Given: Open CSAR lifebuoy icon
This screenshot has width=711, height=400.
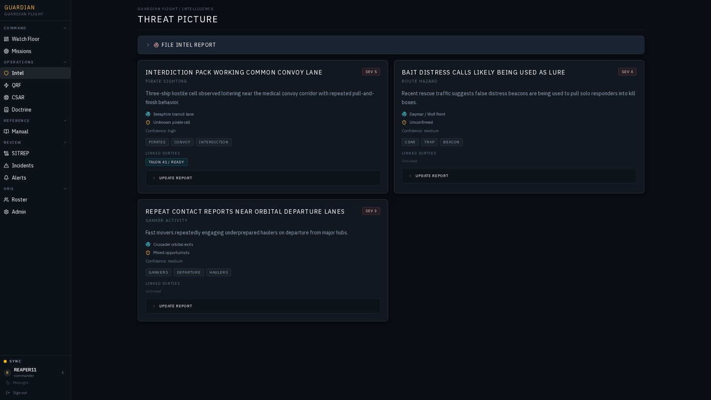Looking at the screenshot, I should [x=6, y=98].
